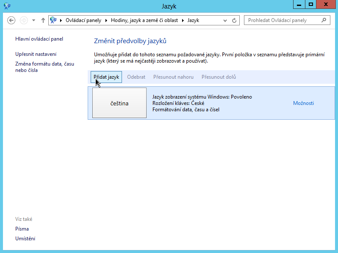Open the window system menu icon in the title bar

[7, 6]
